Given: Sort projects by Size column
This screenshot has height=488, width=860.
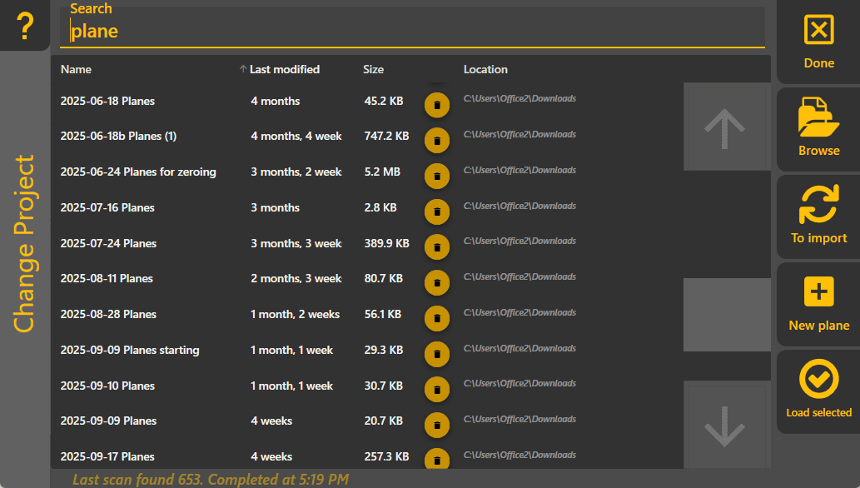Looking at the screenshot, I should click(373, 69).
